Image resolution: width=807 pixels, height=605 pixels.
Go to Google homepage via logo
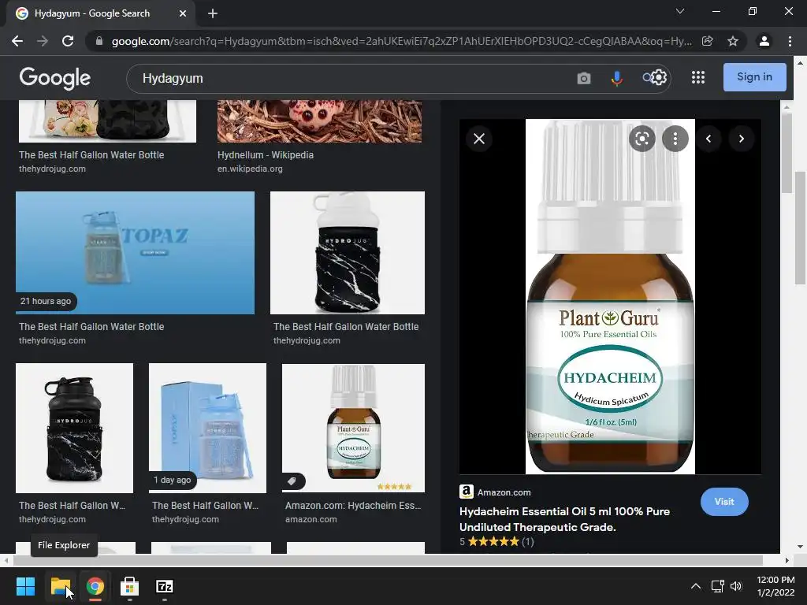click(54, 78)
